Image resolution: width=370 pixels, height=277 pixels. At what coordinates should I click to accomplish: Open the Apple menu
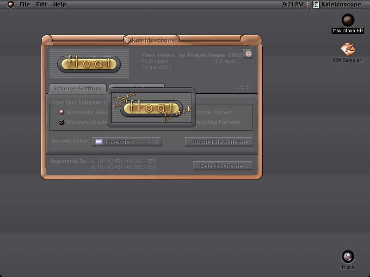click(x=10, y=5)
